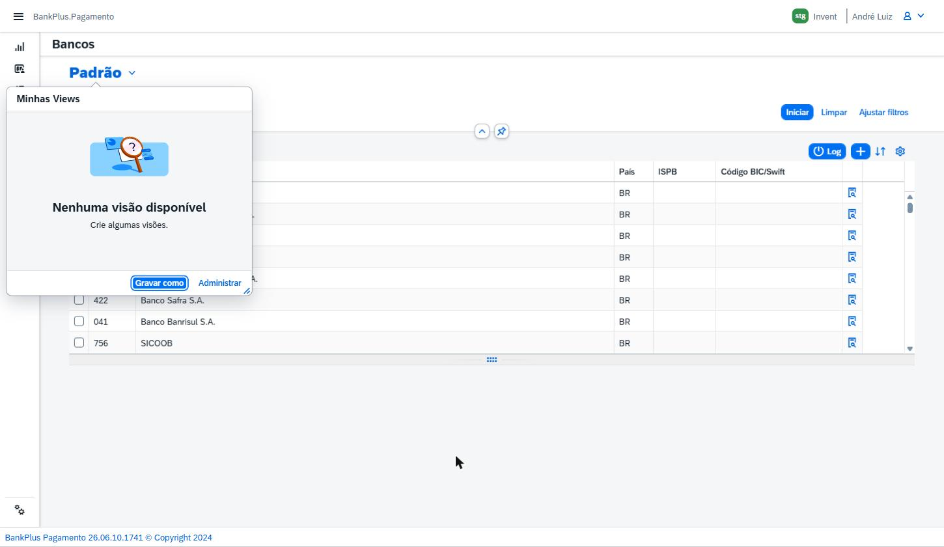Open Ajustar filtros

click(x=883, y=112)
